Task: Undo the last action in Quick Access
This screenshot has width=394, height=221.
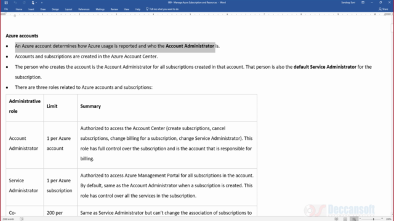Action: [x=15, y=2]
